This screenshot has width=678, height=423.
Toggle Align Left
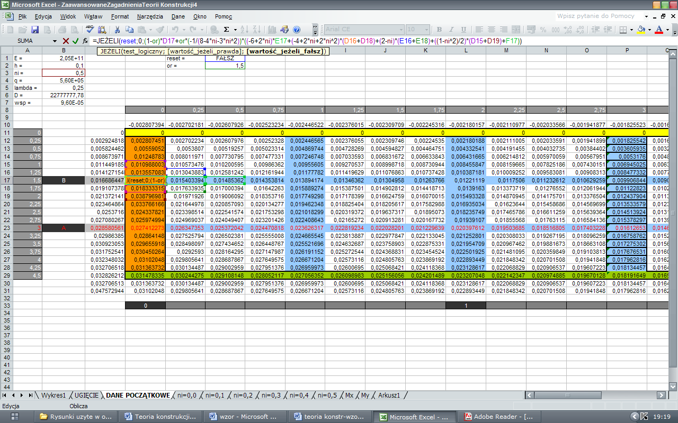(x=479, y=30)
